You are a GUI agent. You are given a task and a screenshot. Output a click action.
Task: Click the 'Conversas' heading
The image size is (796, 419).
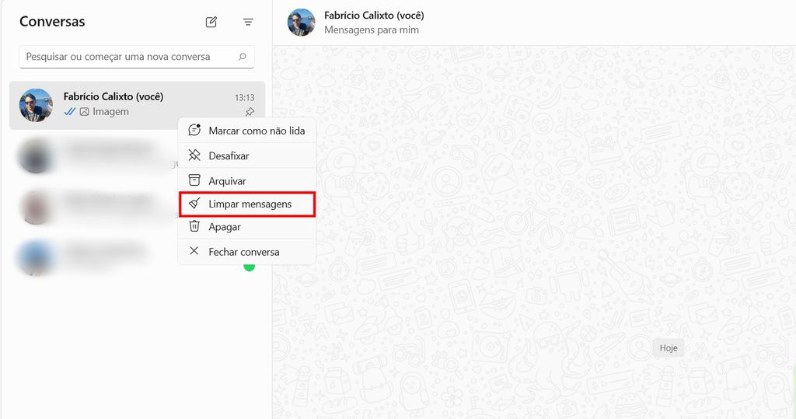pyautogui.click(x=52, y=22)
